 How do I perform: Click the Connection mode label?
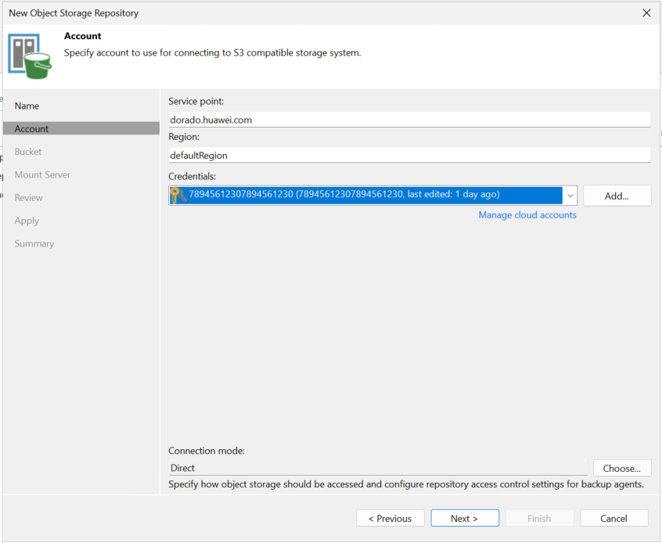point(207,451)
